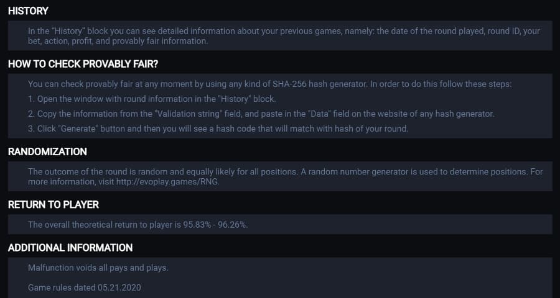Click the Game rules dated 05.21.2020 line
560x298 pixels.
[84, 287]
